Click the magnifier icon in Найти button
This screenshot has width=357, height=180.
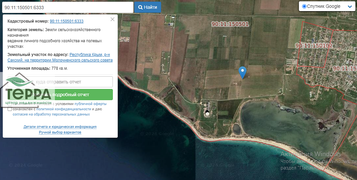(x=140, y=7)
